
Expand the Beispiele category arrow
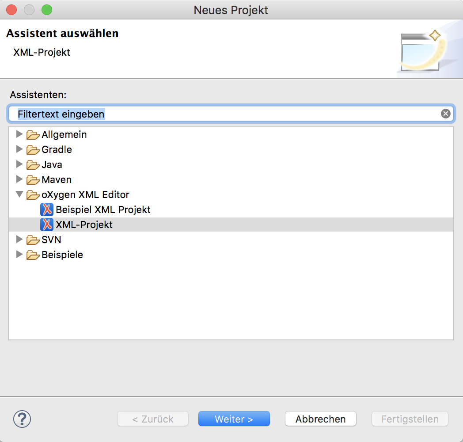coord(19,255)
